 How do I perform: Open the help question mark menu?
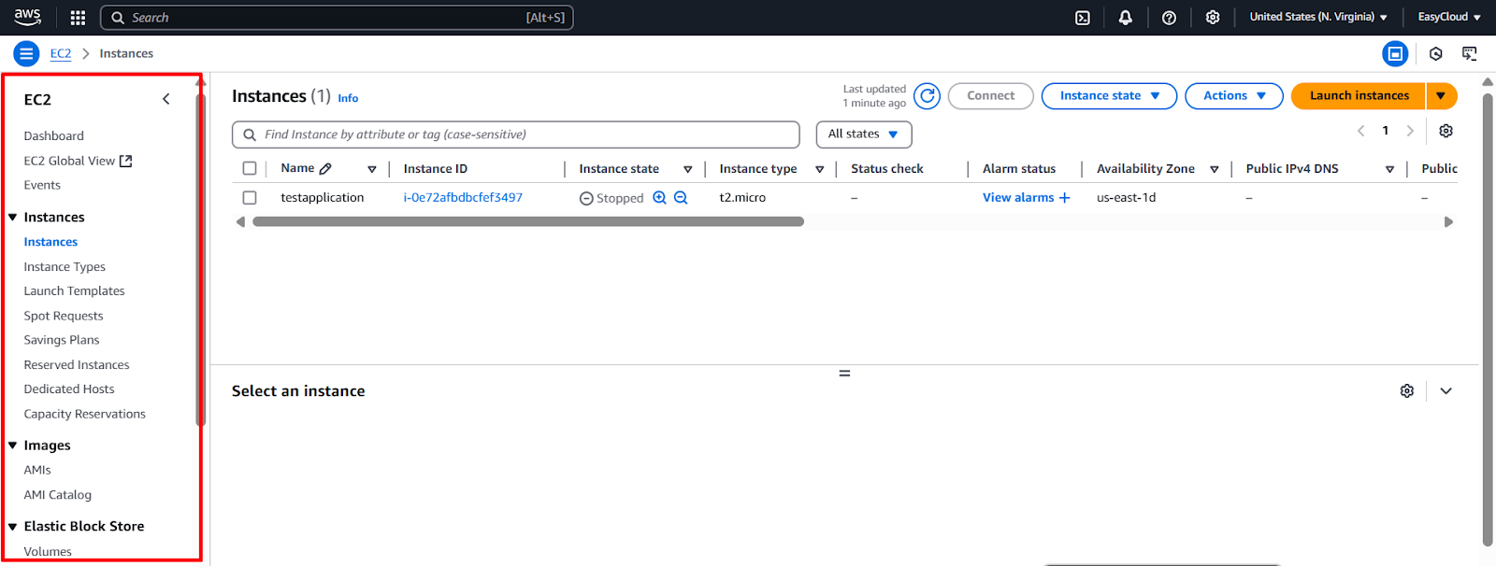pyautogui.click(x=1169, y=18)
